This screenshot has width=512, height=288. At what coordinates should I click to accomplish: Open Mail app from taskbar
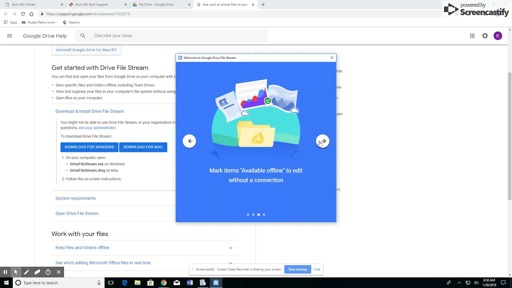[x=177, y=283]
